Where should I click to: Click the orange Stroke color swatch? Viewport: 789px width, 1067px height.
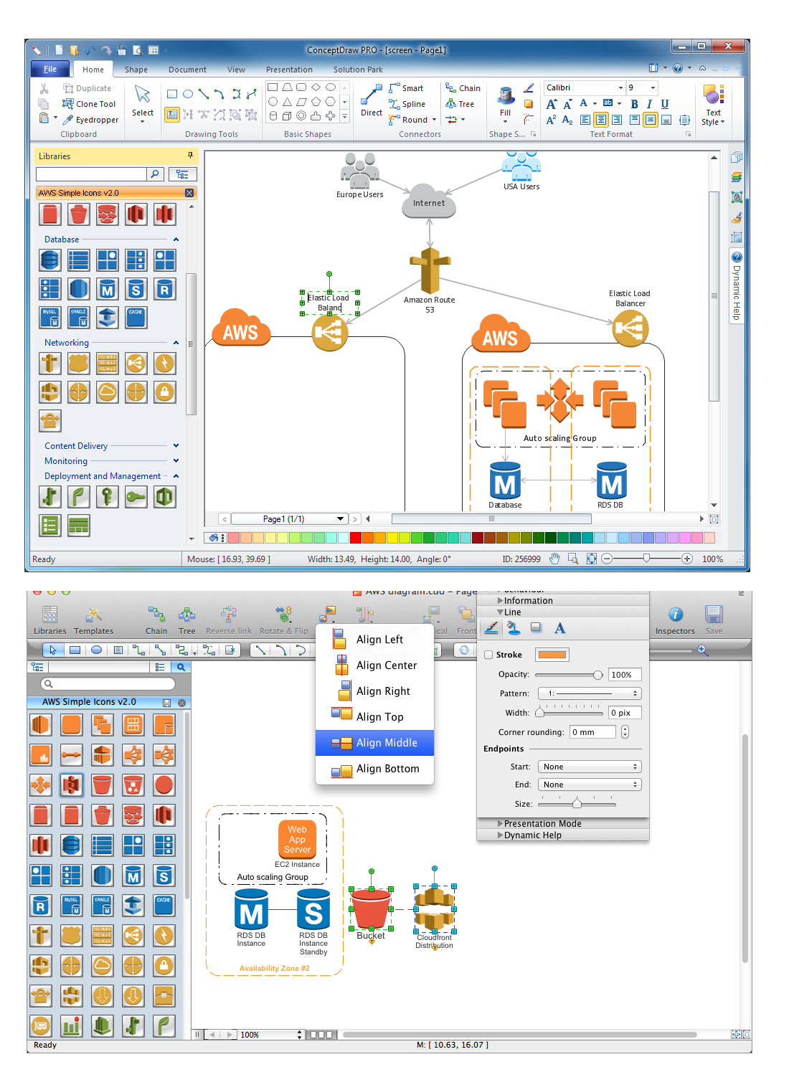point(552,655)
